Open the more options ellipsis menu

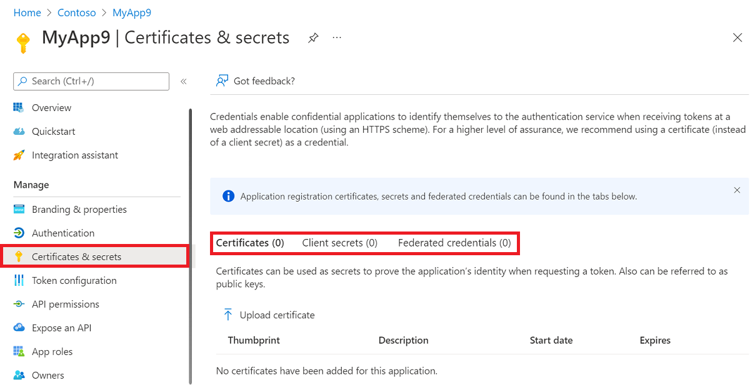[x=336, y=37]
